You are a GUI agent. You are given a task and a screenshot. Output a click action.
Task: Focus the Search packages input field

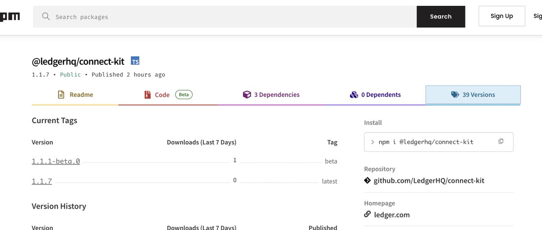tap(225, 17)
